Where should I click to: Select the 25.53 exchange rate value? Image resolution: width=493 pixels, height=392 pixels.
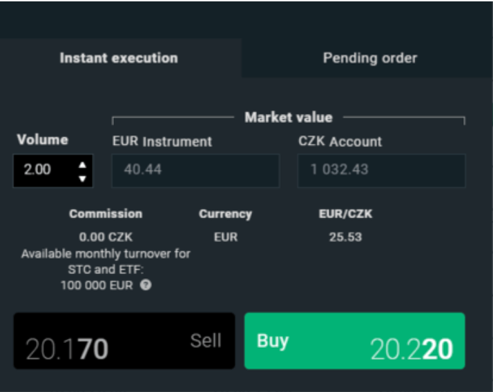click(345, 238)
